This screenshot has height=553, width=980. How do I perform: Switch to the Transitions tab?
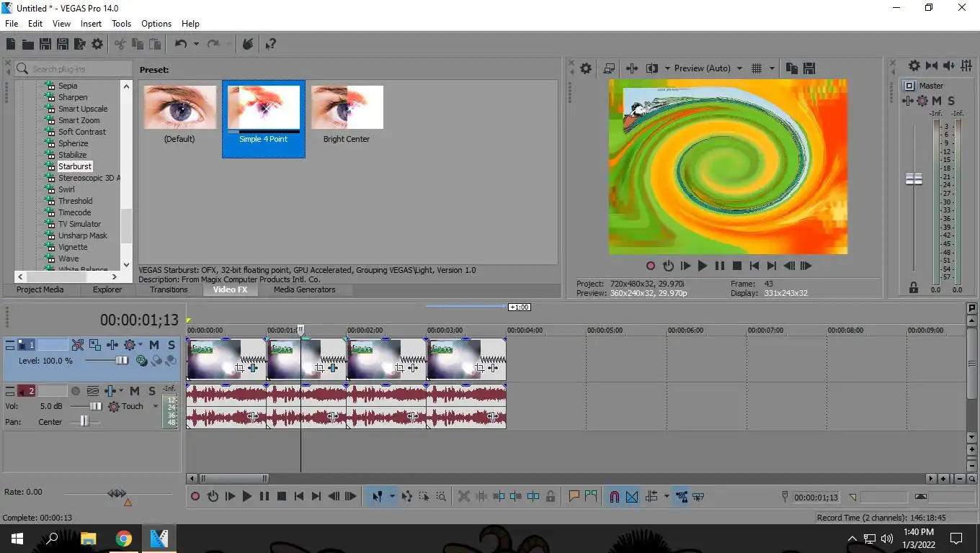[x=169, y=289]
